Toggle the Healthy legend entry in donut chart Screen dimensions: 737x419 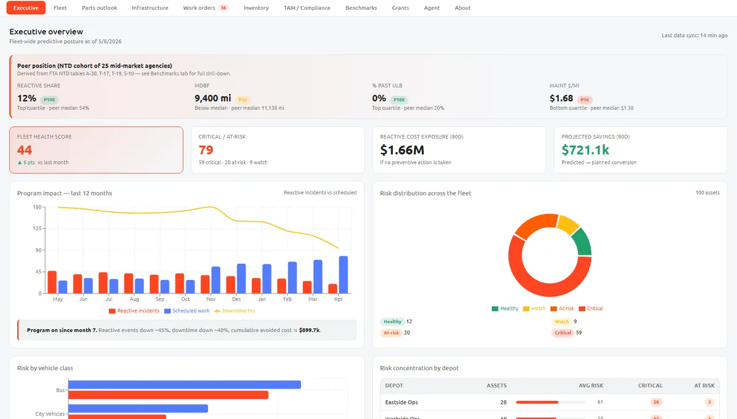(x=505, y=309)
